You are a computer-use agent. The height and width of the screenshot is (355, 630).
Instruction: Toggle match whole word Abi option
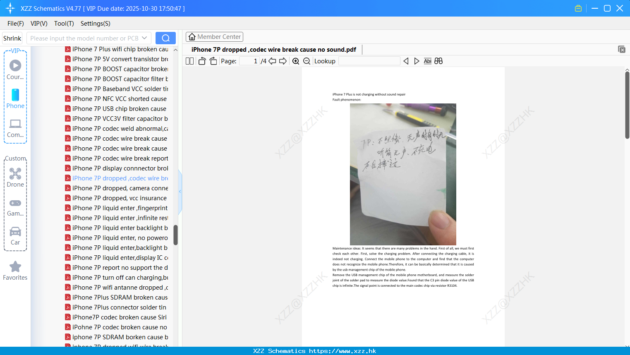pos(428,61)
